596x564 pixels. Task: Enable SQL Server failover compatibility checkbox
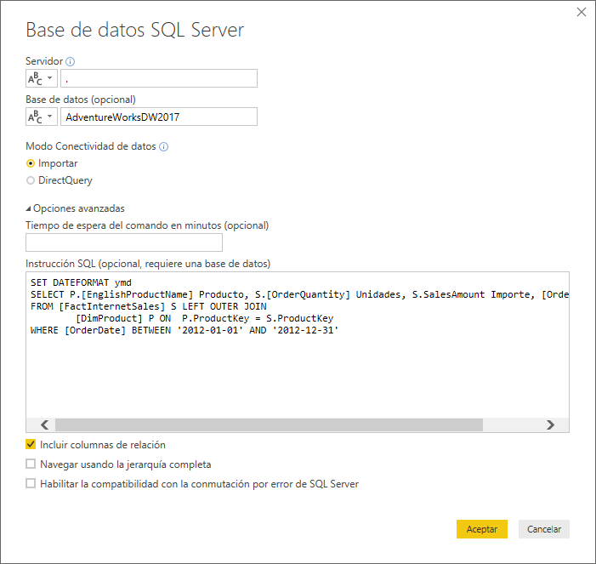(x=31, y=484)
